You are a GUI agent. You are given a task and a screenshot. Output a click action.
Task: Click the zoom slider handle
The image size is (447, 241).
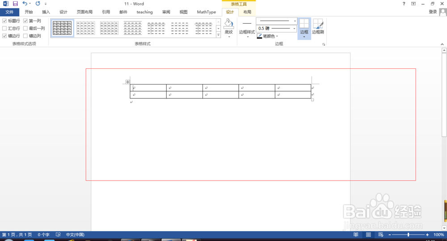click(409, 234)
